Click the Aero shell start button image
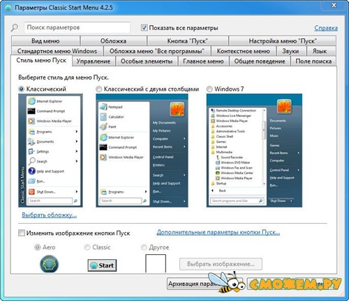The width and height of the screenshot is (349, 301). (49, 264)
